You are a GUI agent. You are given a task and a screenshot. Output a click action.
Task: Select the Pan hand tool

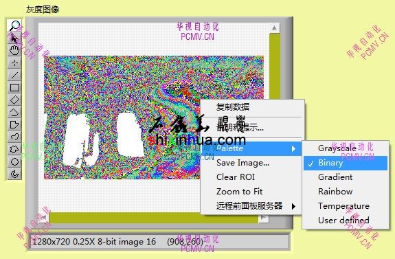pyautogui.click(x=14, y=50)
